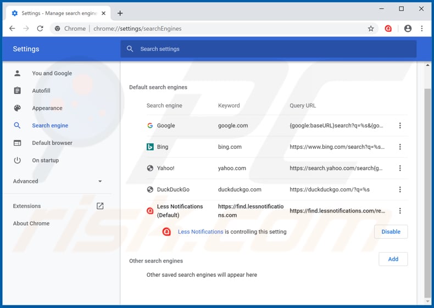The width and height of the screenshot is (434, 308).
Task: Close the Settings tab
Action: 103,13
